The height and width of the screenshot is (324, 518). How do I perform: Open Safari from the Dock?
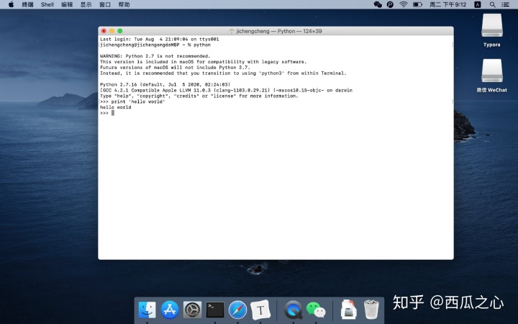pyautogui.click(x=237, y=310)
